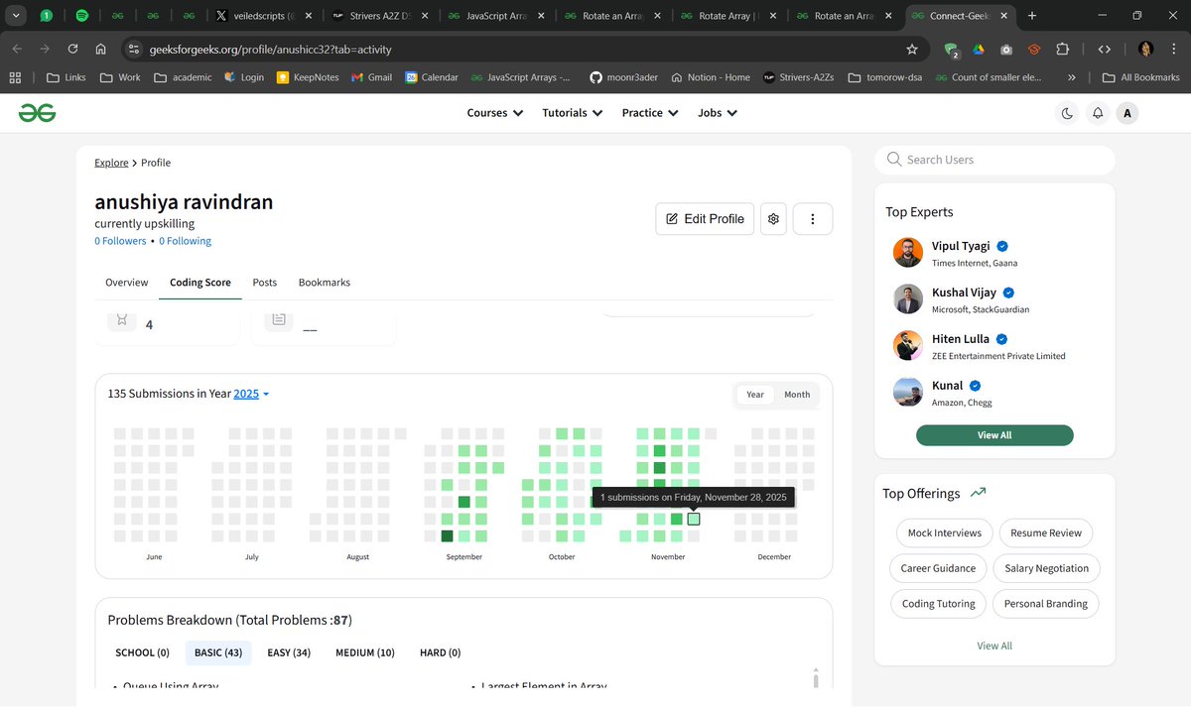Viewport: 1191px width, 707px height.
Task: Click View All link under Top Offerings
Action: [994, 646]
